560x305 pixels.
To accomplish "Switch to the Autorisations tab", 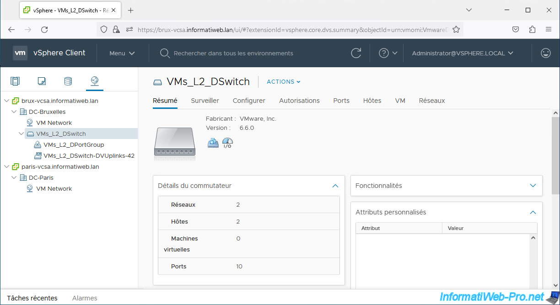I will pyautogui.click(x=299, y=101).
